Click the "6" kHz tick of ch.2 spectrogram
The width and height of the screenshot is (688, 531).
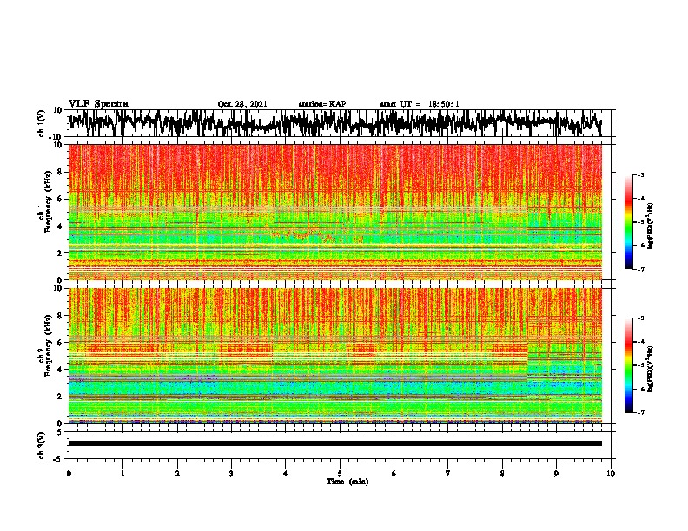click(x=61, y=343)
